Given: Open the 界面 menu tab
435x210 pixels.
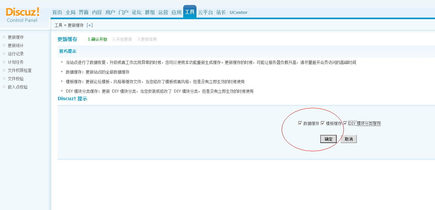Looking at the screenshot, I should (83, 12).
